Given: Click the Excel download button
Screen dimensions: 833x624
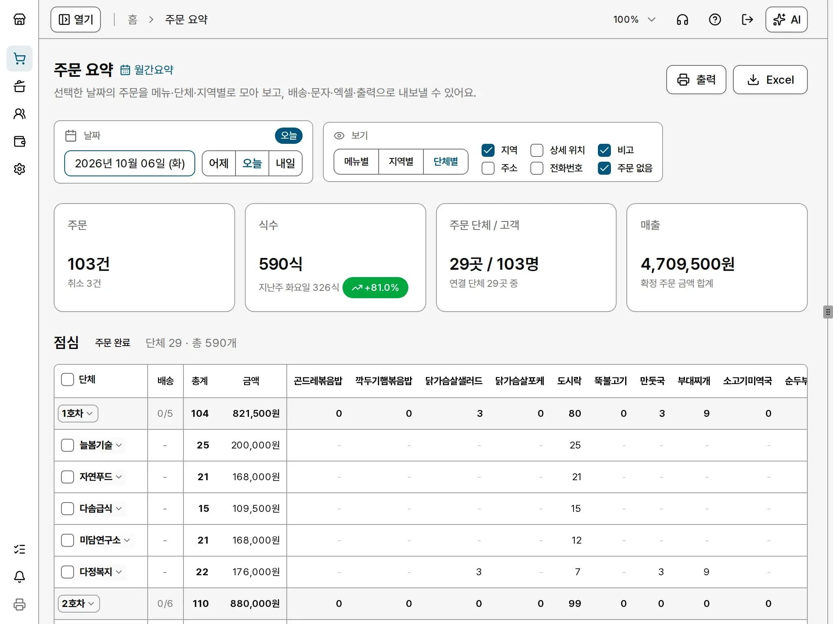Looking at the screenshot, I should [x=770, y=80].
